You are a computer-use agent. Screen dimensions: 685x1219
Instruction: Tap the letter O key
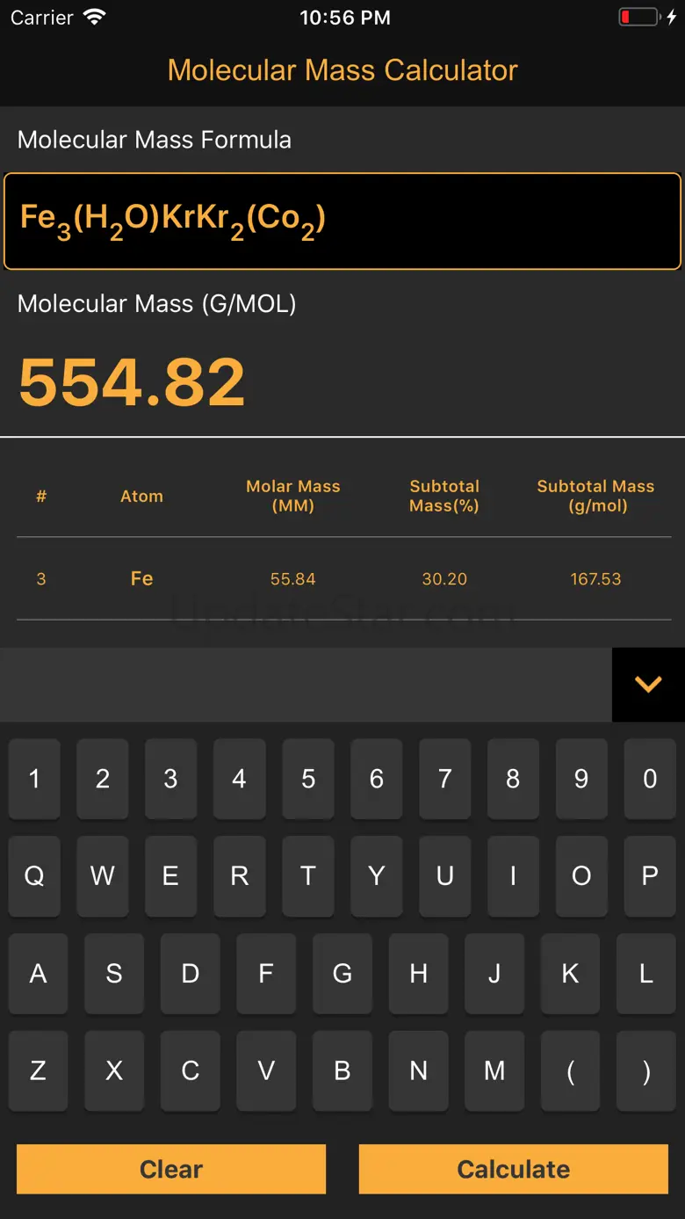click(x=581, y=875)
